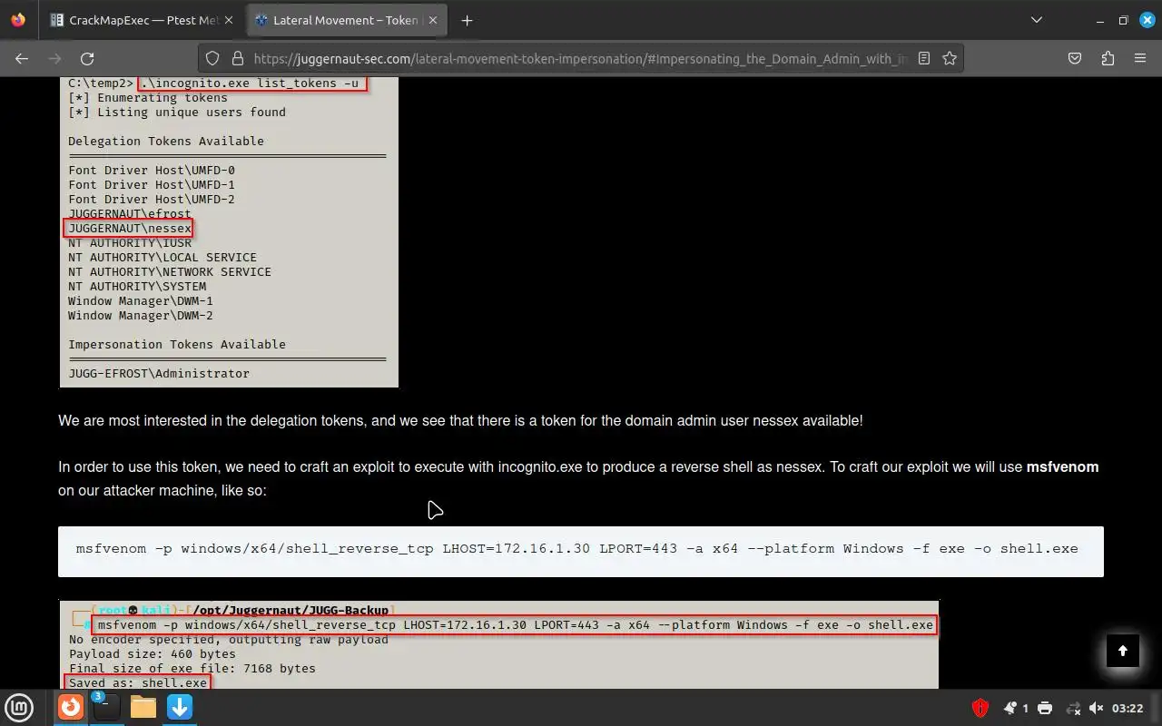This screenshot has width=1162, height=726.
Task: Click the msfvenom code block command
Action: 577,548
